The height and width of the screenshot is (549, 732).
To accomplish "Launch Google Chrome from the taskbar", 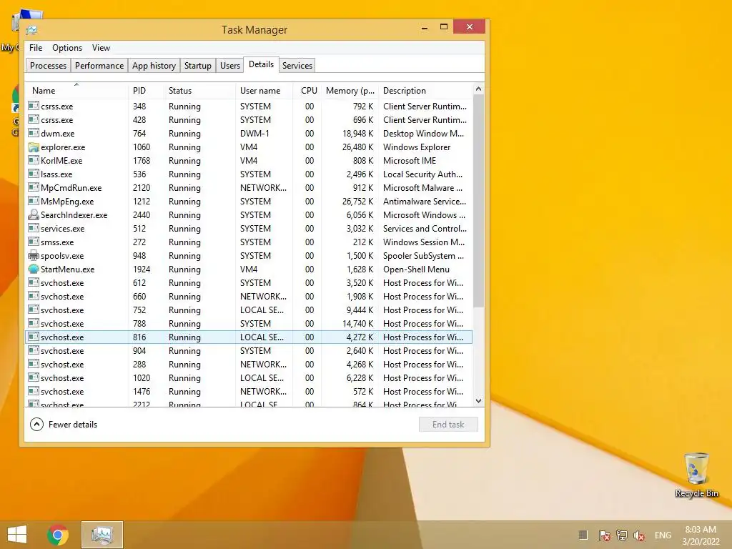I will [x=58, y=535].
